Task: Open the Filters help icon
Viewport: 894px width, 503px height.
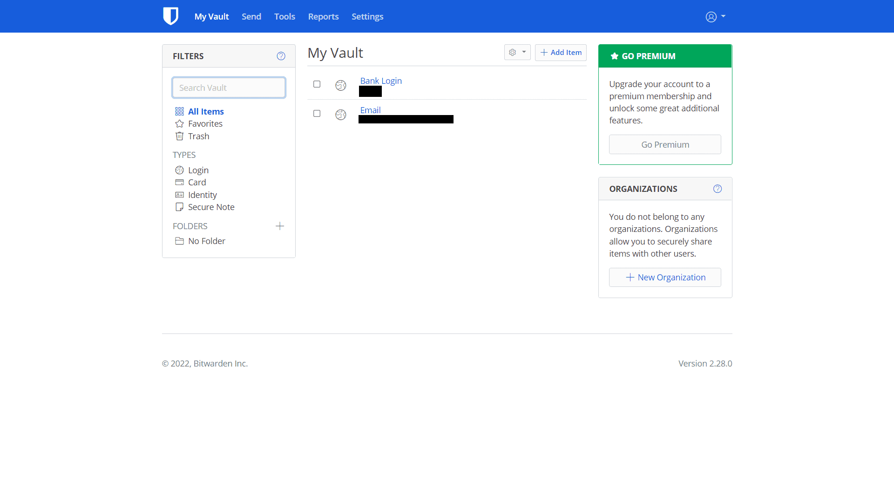Action: pyautogui.click(x=281, y=56)
